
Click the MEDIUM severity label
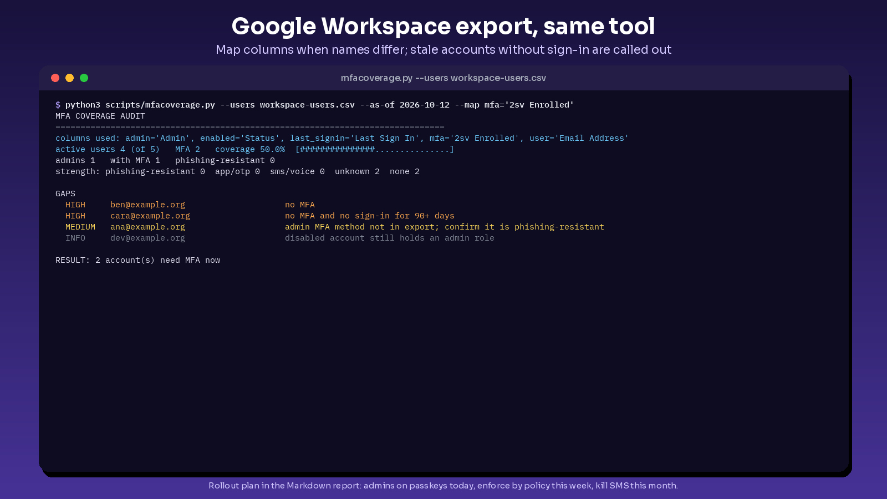(x=80, y=227)
